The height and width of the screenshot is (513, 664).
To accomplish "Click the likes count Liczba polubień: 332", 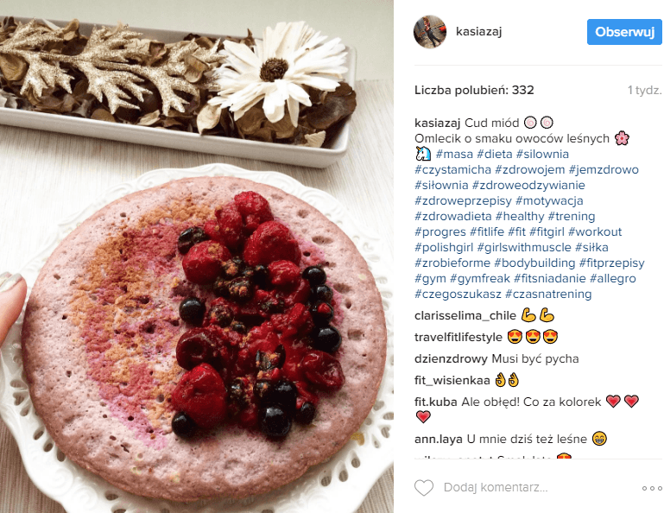I will [x=474, y=90].
